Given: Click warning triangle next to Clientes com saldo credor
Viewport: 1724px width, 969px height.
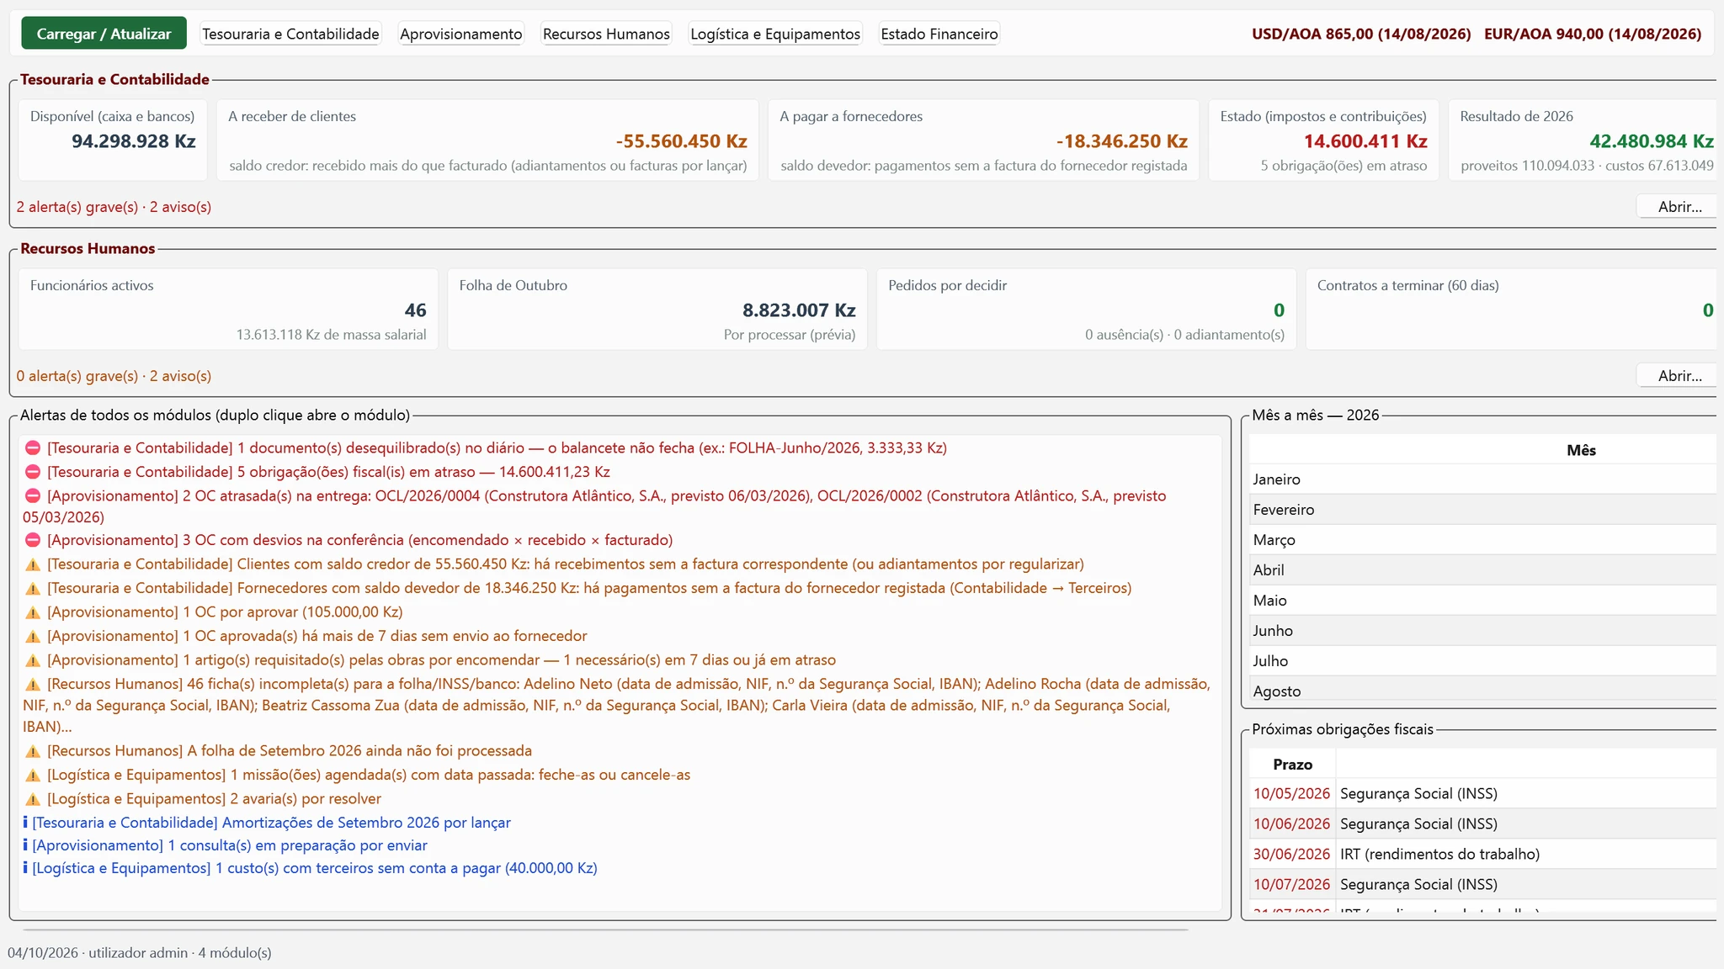Looking at the screenshot, I should (x=33, y=564).
